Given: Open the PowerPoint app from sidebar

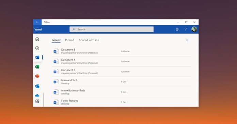Looking at the screenshot, I should [x=37, y=76].
